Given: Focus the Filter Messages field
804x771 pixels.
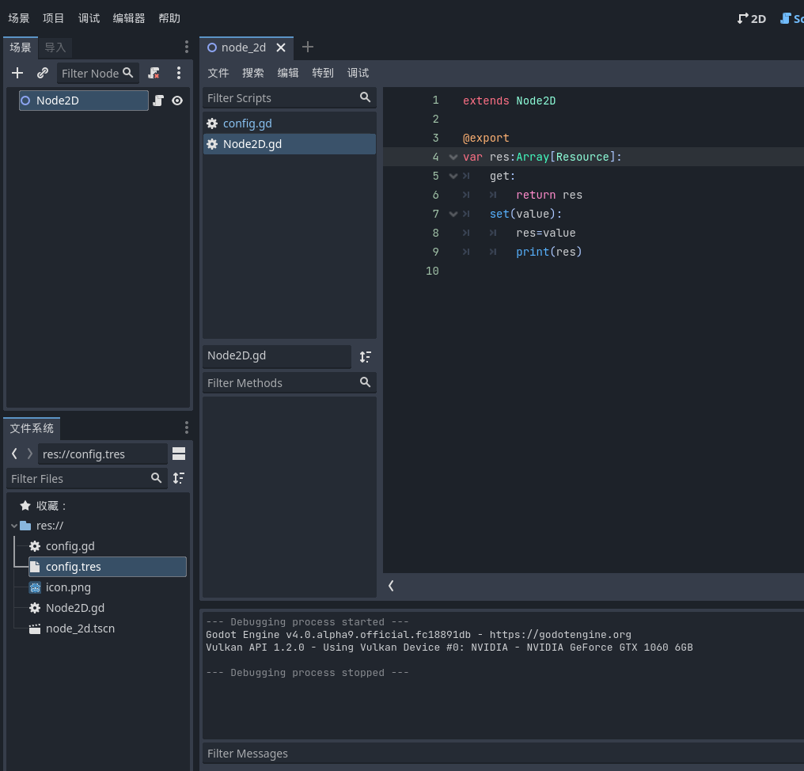Looking at the screenshot, I should tap(502, 754).
